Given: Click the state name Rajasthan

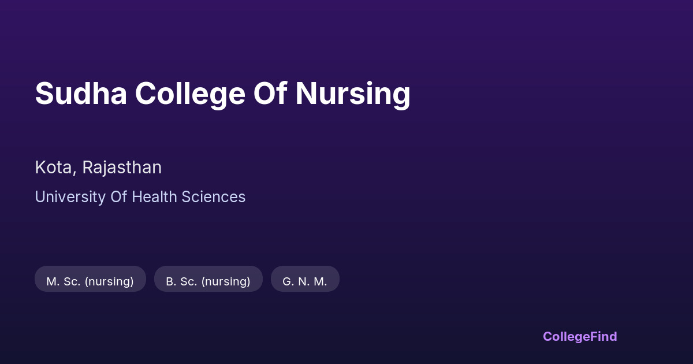Looking at the screenshot, I should click(x=122, y=168).
